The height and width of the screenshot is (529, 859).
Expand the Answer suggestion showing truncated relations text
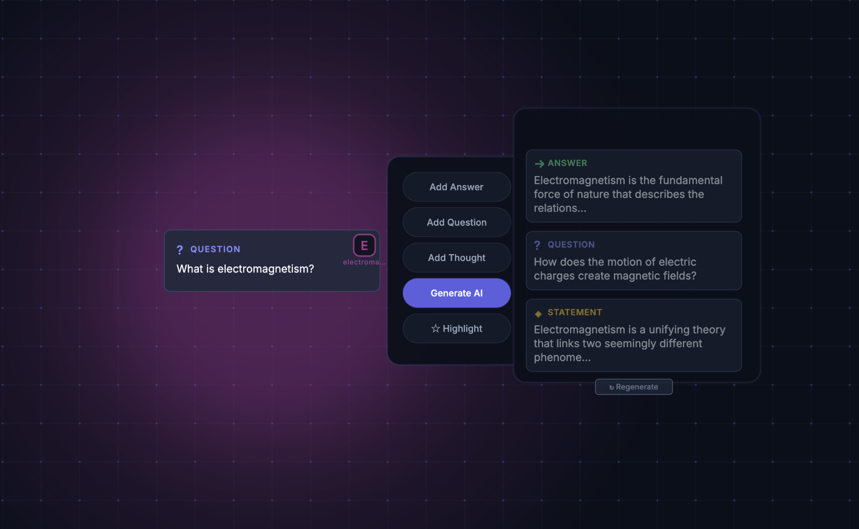(x=634, y=187)
